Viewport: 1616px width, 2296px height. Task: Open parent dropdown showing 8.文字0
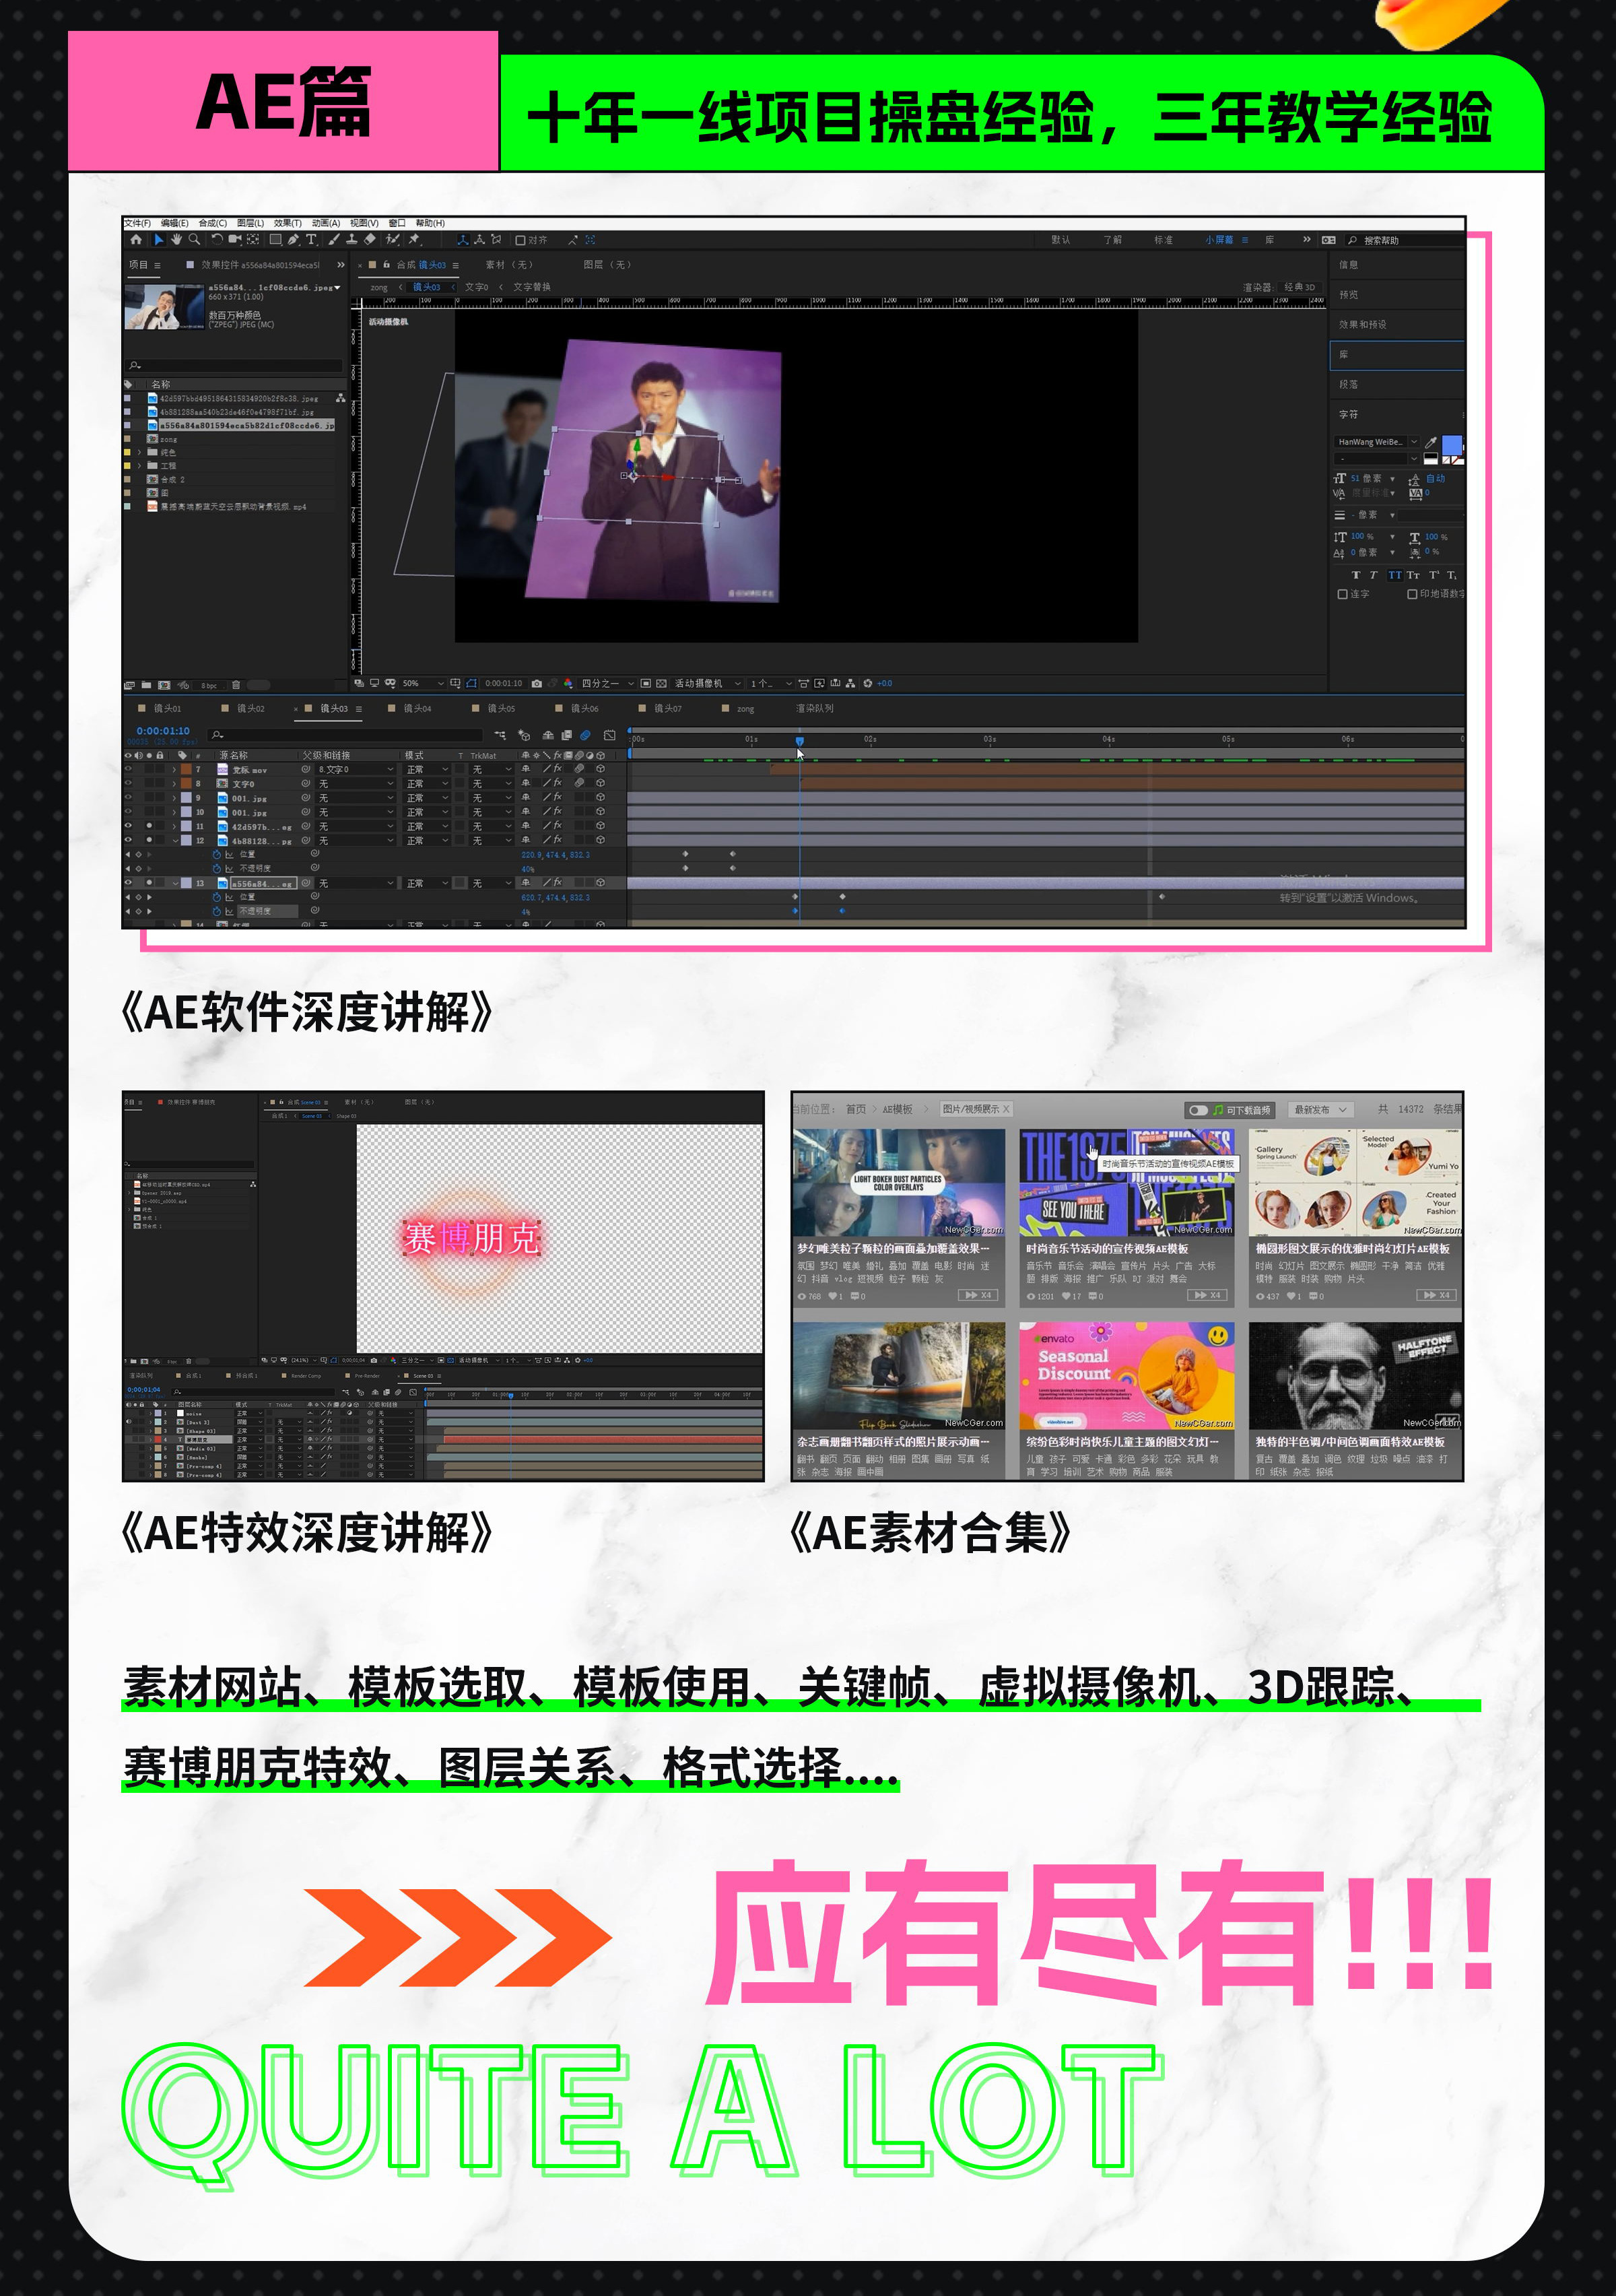[x=355, y=769]
